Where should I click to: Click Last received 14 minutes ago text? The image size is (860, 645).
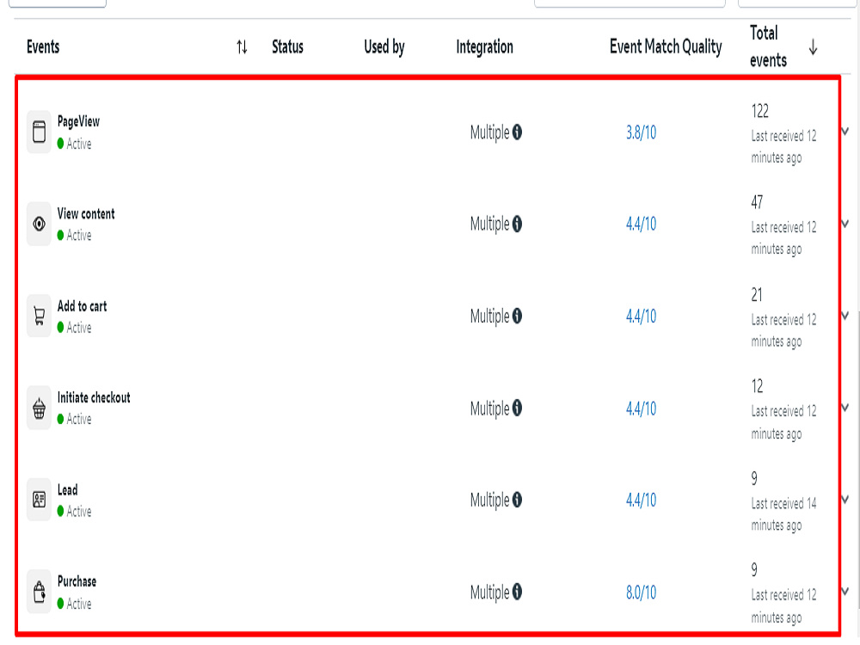(x=783, y=514)
